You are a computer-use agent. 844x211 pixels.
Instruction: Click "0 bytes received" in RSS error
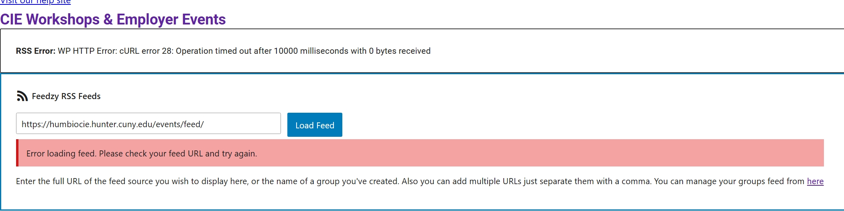click(x=400, y=51)
